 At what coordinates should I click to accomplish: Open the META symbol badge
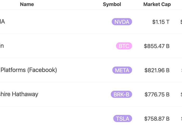(x=122, y=70)
